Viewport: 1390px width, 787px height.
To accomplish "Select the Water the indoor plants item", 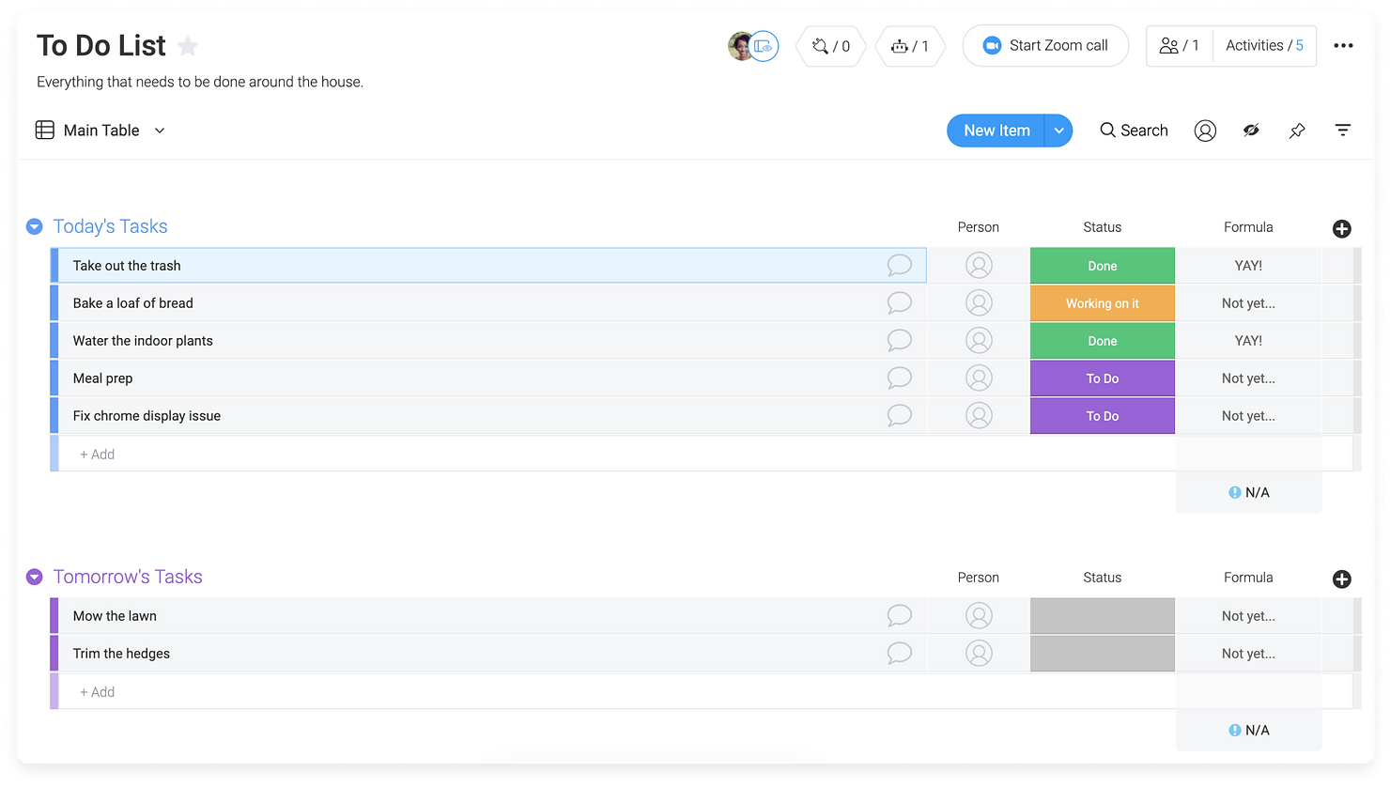I will [x=143, y=341].
